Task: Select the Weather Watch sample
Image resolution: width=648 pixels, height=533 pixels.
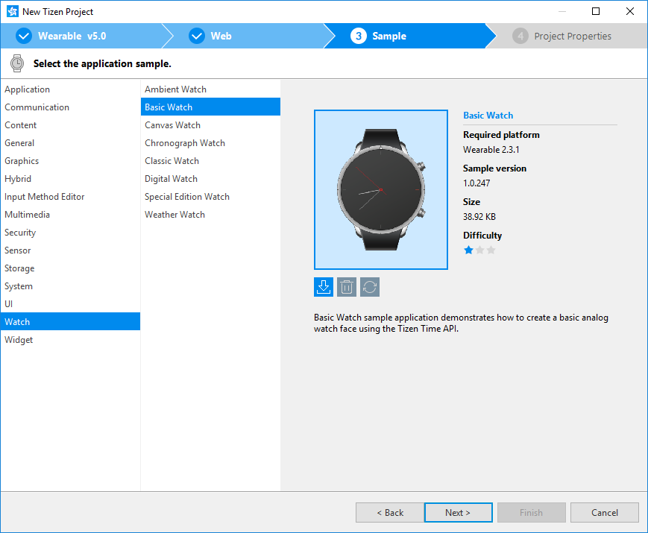Action: [174, 215]
